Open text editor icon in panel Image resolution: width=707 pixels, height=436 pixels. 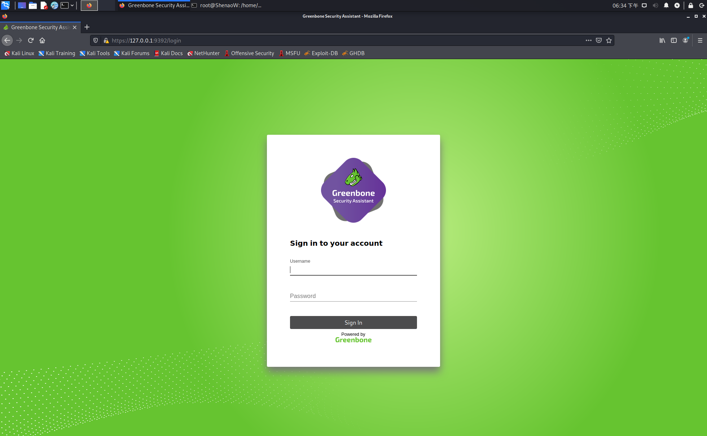click(44, 5)
